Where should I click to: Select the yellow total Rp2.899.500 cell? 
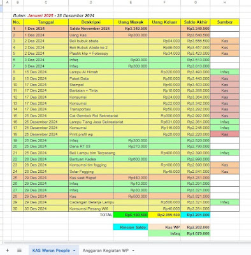(x=164, y=215)
